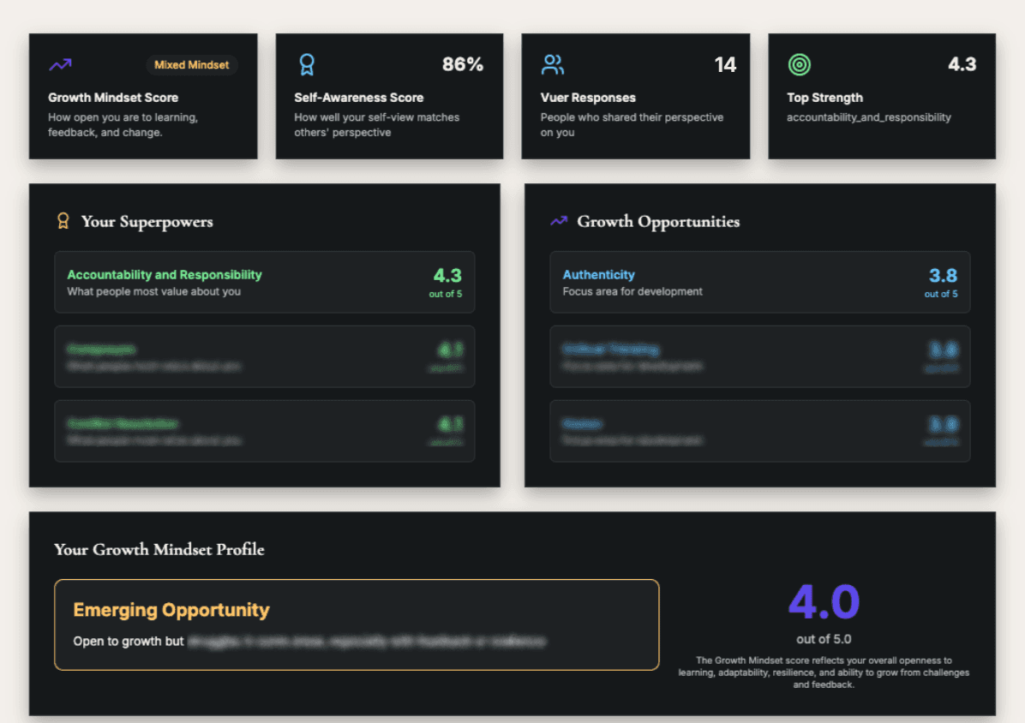Viewport: 1025px width, 723px height.
Task: Click the Vuer Responses title
Action: coord(588,98)
